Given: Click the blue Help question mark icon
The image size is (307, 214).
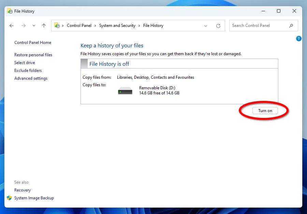Looking at the screenshot, I should tap(299, 39).
